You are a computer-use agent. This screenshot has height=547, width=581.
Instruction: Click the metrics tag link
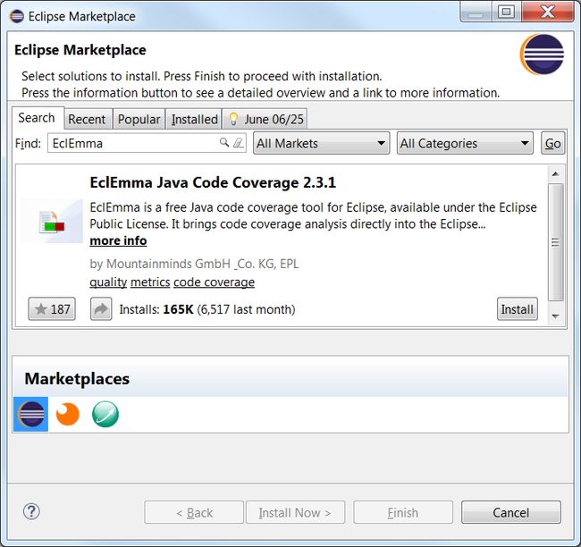150,282
